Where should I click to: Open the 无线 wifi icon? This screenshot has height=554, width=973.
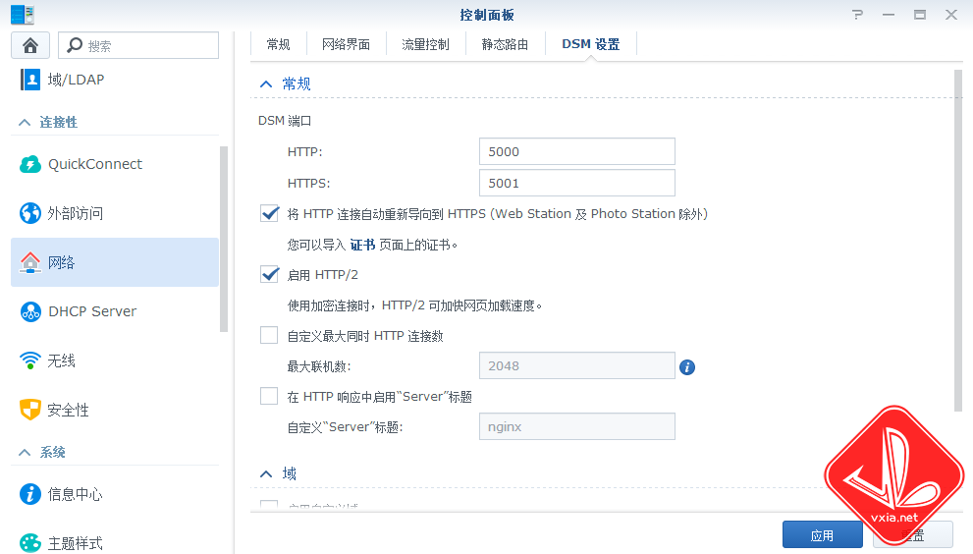pyautogui.click(x=29, y=360)
